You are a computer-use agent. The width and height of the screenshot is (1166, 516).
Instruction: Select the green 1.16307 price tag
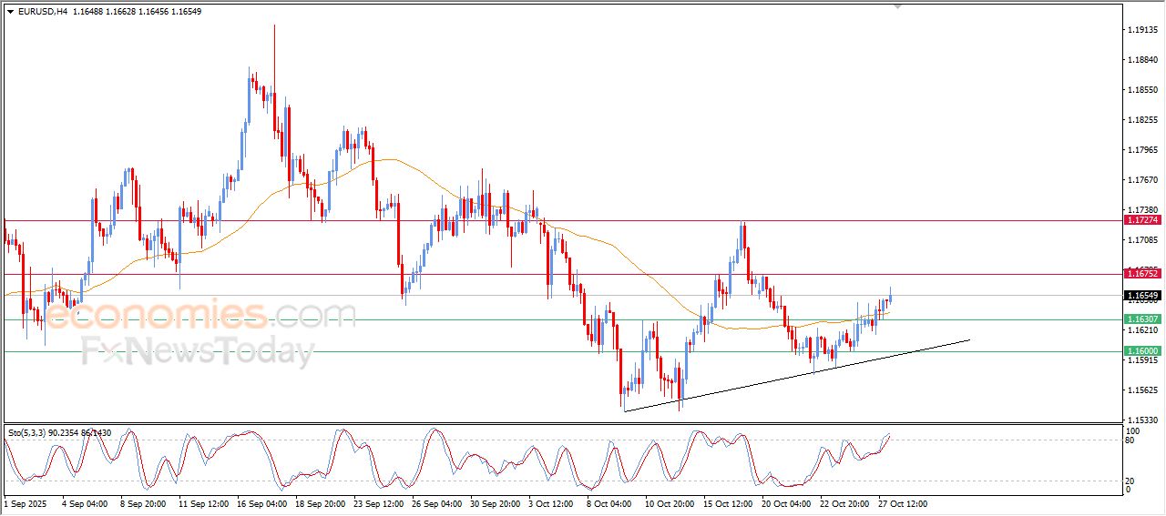click(1141, 319)
